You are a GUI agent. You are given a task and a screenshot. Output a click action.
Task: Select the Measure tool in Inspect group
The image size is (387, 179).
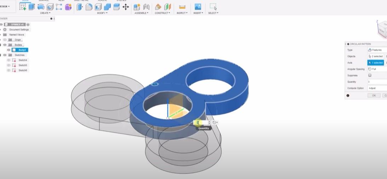pyautogui.click(x=182, y=7)
